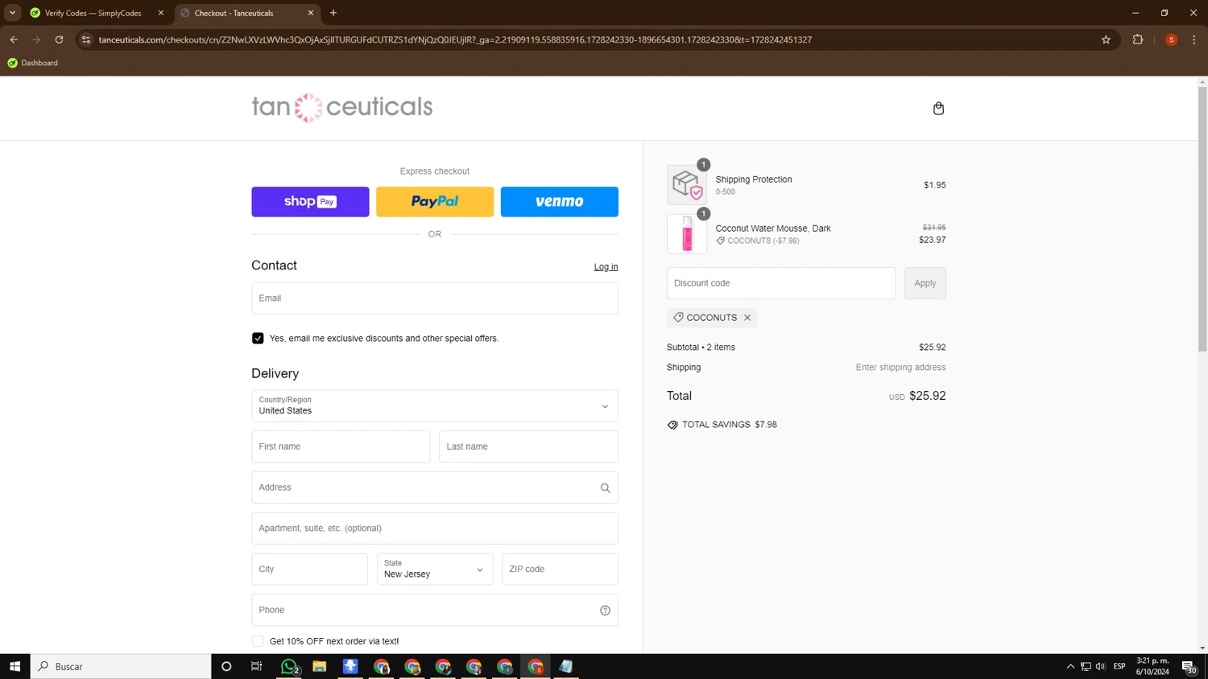
Task: Show hidden system tray icons
Action: (x=1070, y=666)
